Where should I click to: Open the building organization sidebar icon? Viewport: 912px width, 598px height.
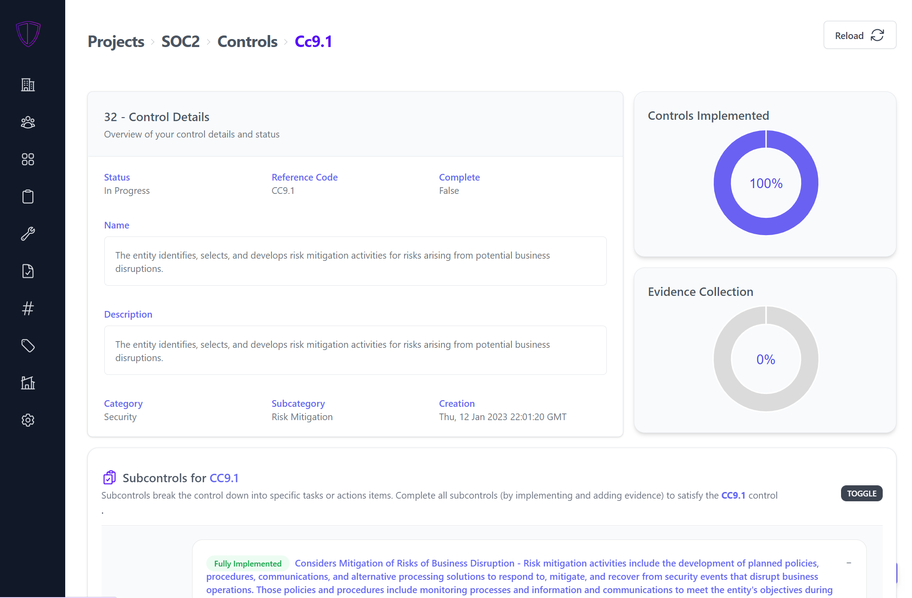(28, 85)
